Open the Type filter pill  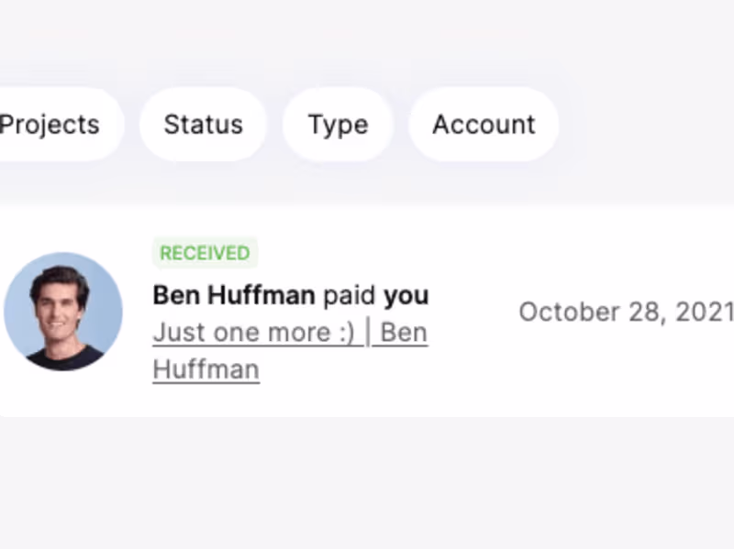[338, 125]
